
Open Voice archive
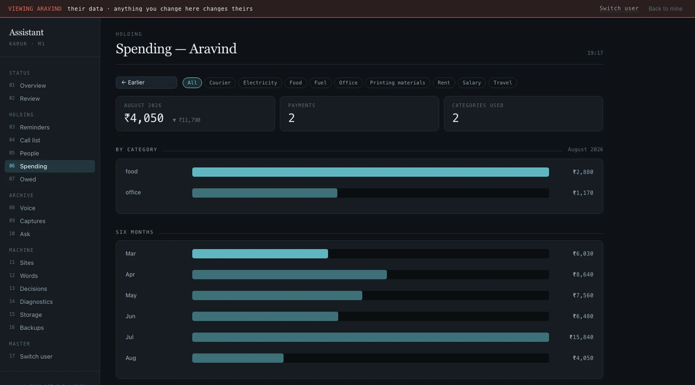click(x=50, y=208)
